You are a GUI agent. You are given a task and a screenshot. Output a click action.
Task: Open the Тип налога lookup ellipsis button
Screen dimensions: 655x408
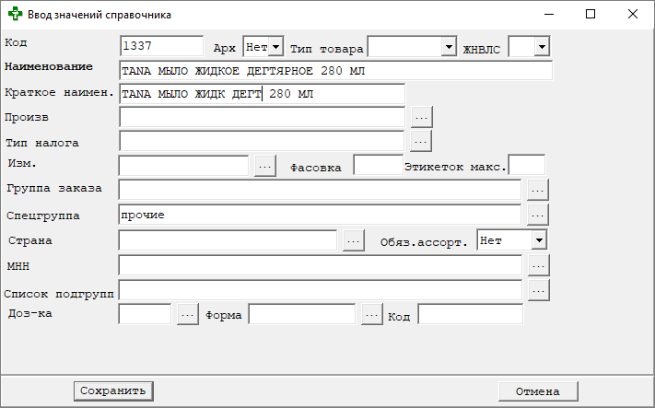point(421,142)
